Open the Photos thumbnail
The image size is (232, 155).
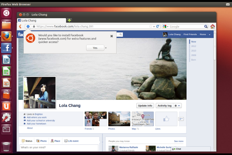119,119
